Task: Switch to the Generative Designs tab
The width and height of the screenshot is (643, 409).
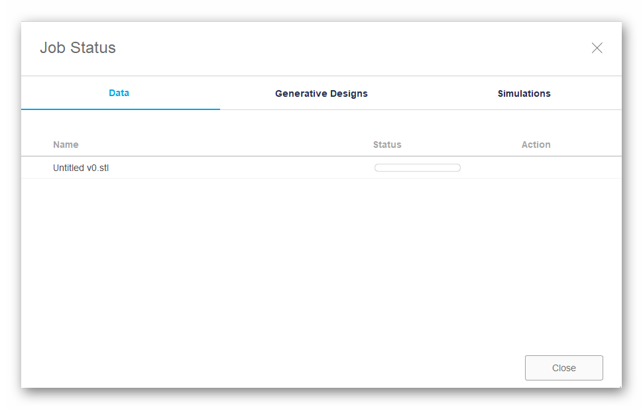Action: click(x=321, y=93)
